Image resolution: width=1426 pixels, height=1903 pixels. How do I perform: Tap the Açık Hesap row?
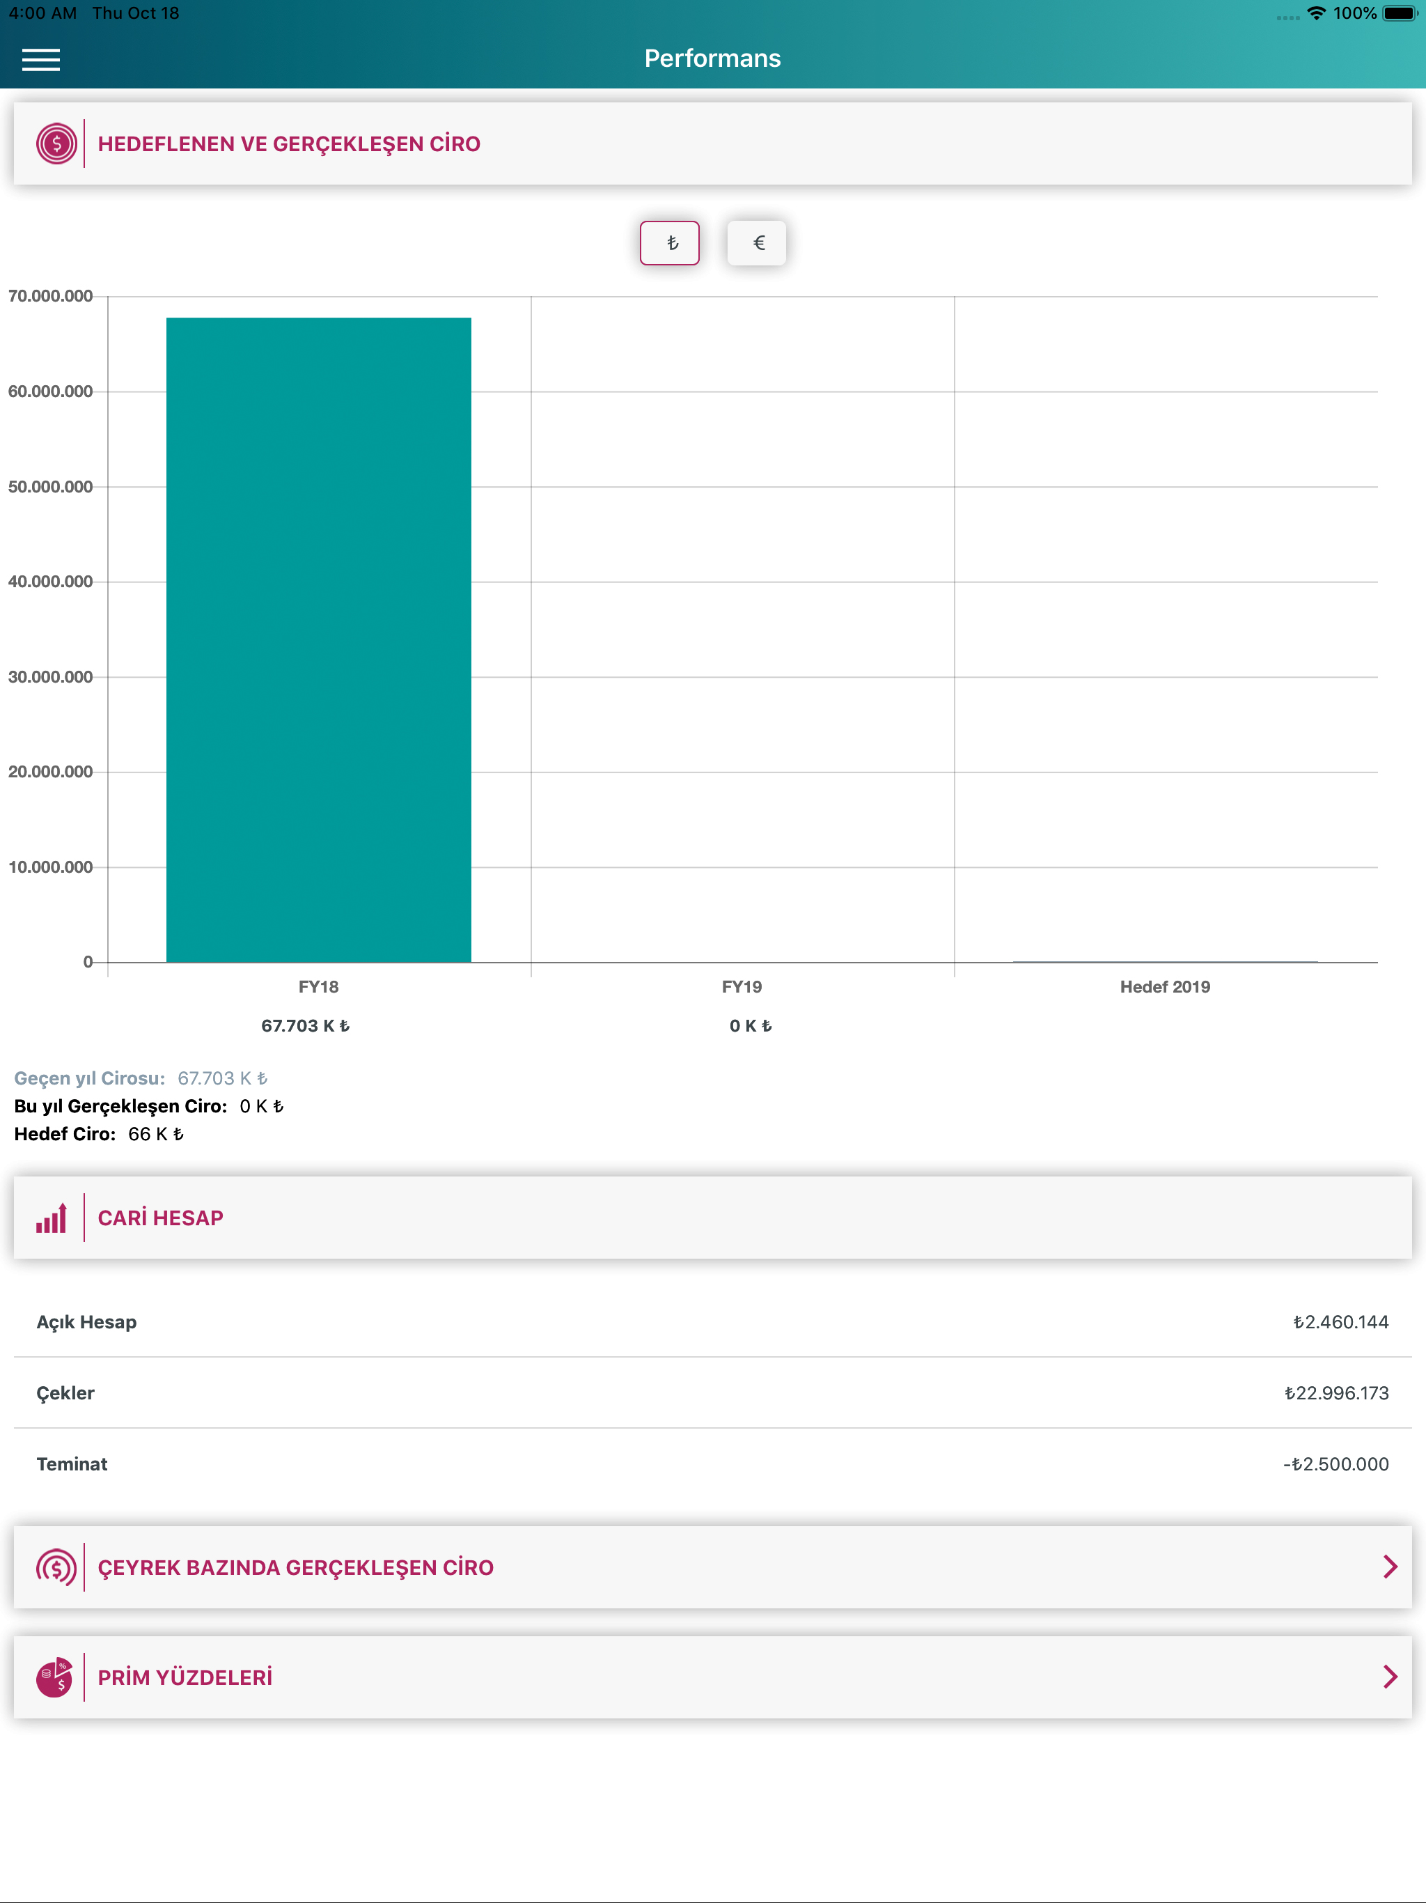713,1322
